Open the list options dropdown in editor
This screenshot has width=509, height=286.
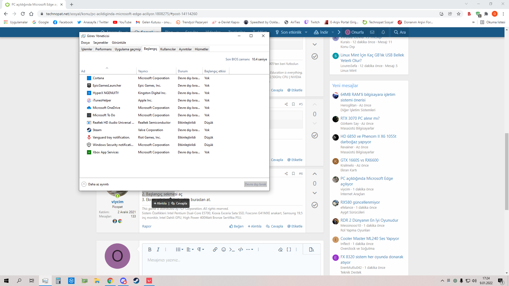179,249
